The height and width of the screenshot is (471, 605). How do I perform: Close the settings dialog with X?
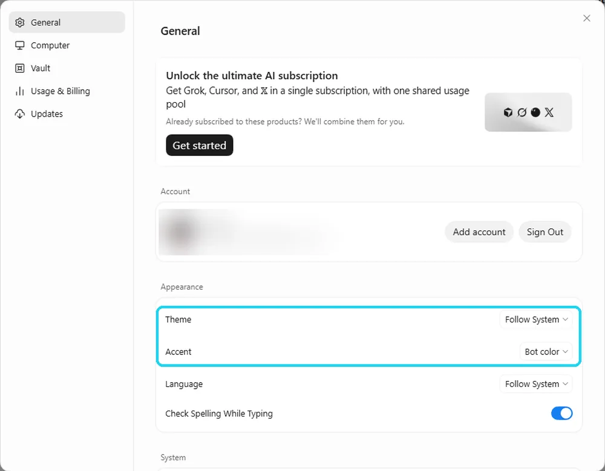click(x=586, y=18)
